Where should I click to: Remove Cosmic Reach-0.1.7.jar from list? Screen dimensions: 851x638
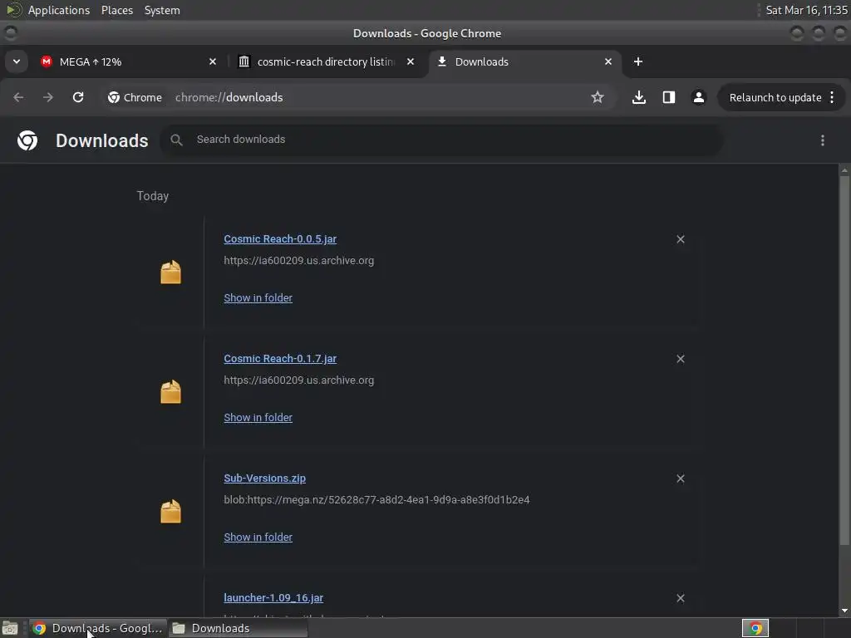point(681,359)
